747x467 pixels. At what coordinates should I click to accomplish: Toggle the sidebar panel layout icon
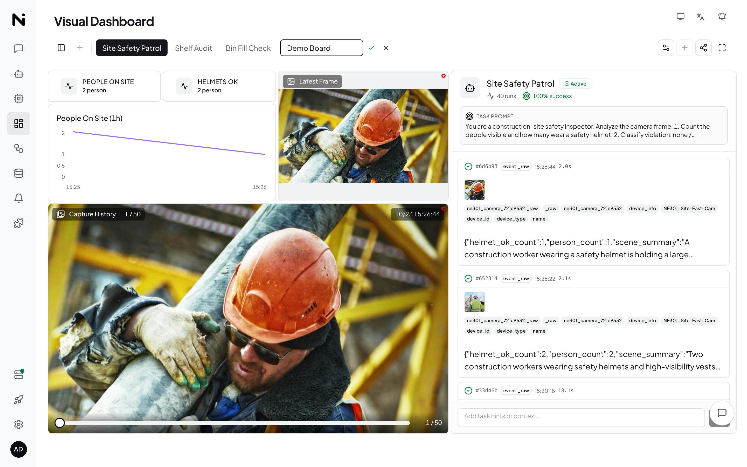(x=61, y=48)
